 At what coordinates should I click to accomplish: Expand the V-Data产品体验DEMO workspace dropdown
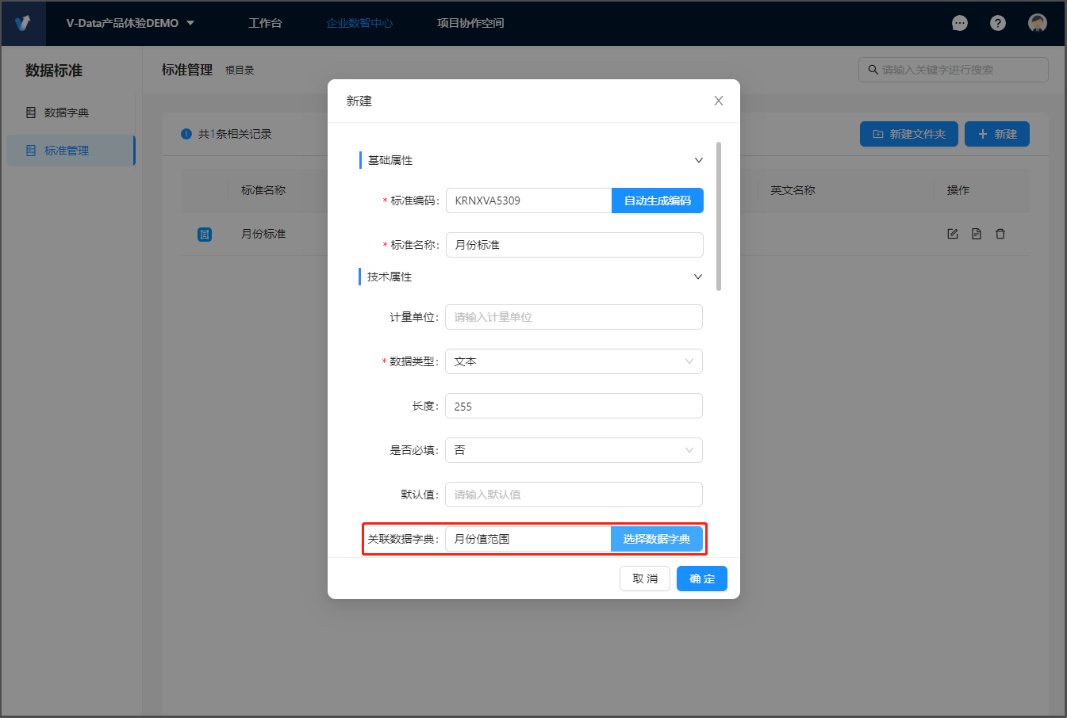[x=190, y=23]
